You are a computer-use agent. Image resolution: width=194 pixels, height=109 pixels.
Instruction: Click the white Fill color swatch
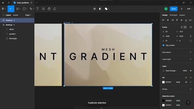(x=163, y=82)
